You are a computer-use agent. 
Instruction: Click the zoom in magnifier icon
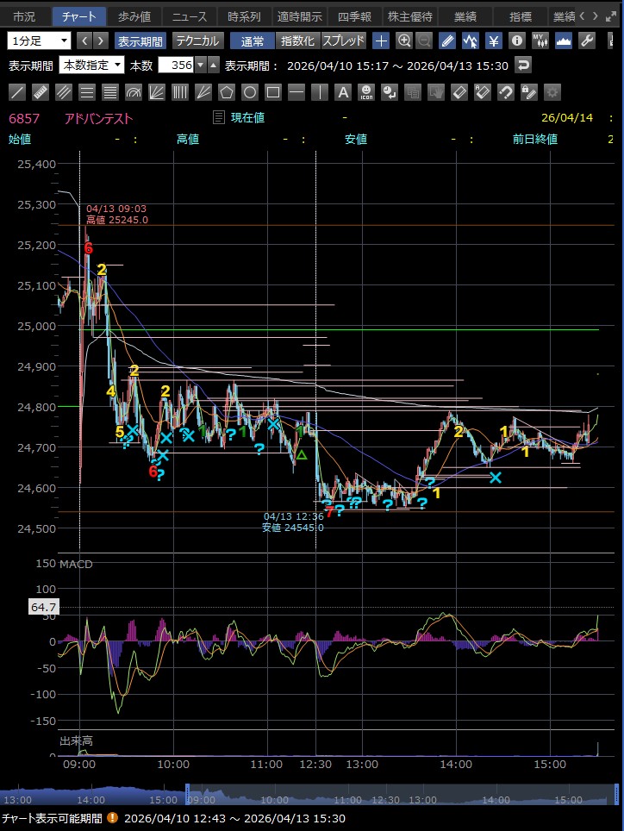(403, 41)
